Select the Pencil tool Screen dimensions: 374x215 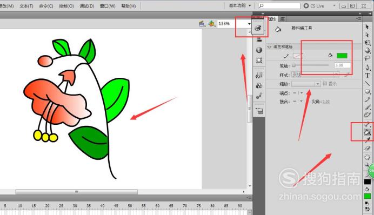pyautogui.click(x=368, y=99)
